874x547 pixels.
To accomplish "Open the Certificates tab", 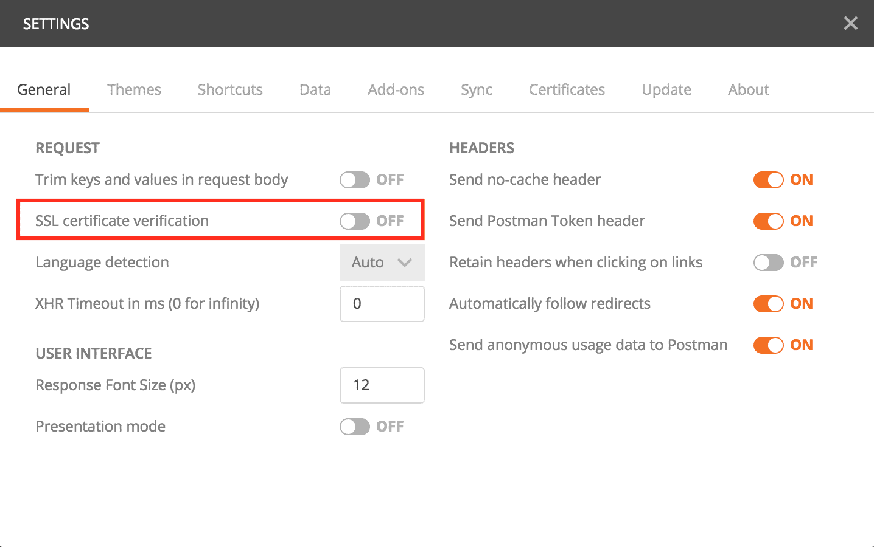I will (x=566, y=89).
